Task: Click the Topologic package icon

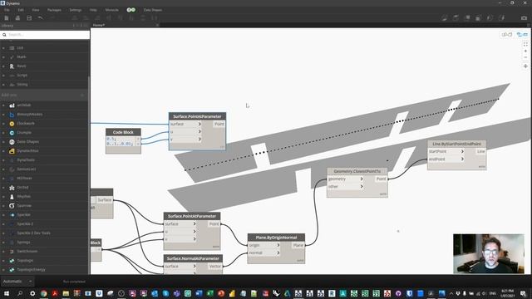Action: tap(12, 261)
